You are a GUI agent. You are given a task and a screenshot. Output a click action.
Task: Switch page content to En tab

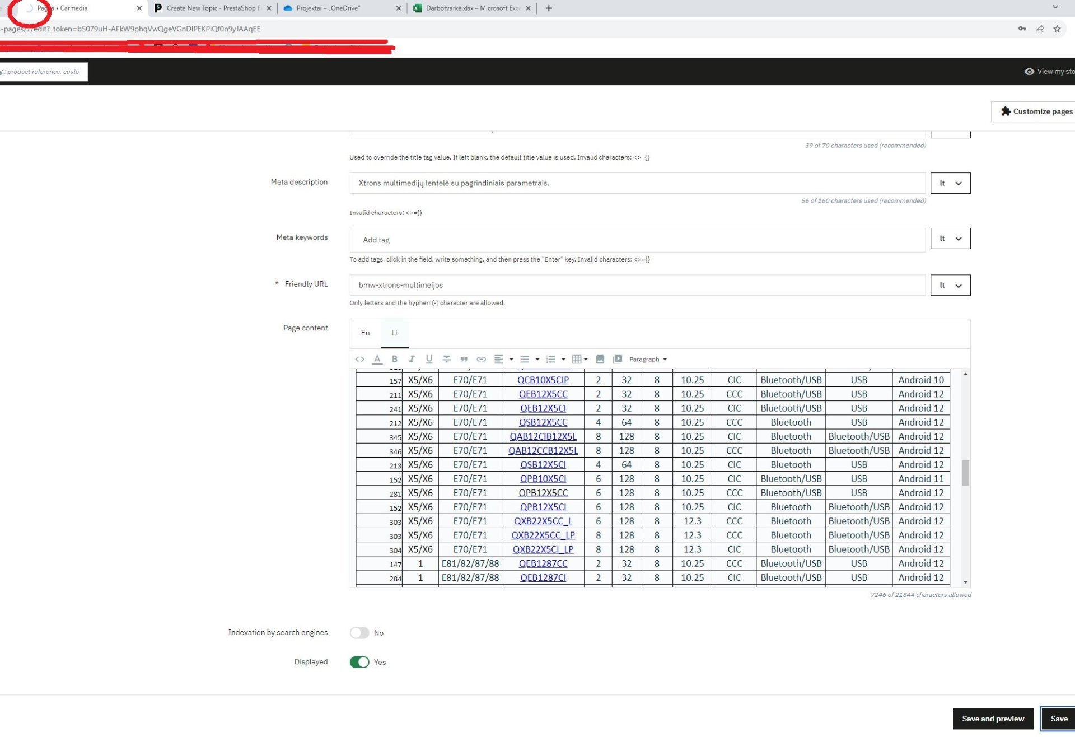(x=365, y=333)
